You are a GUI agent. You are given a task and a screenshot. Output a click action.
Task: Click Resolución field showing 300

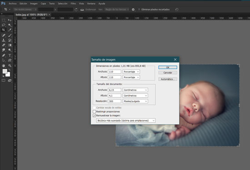[x=115, y=101]
